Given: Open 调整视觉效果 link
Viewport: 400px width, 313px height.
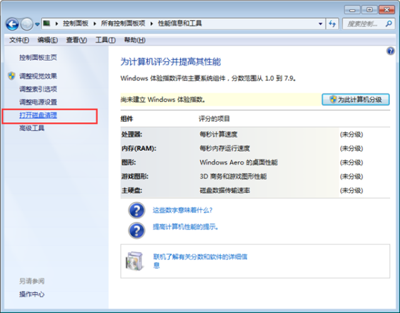Looking at the screenshot, I should click(x=38, y=76).
